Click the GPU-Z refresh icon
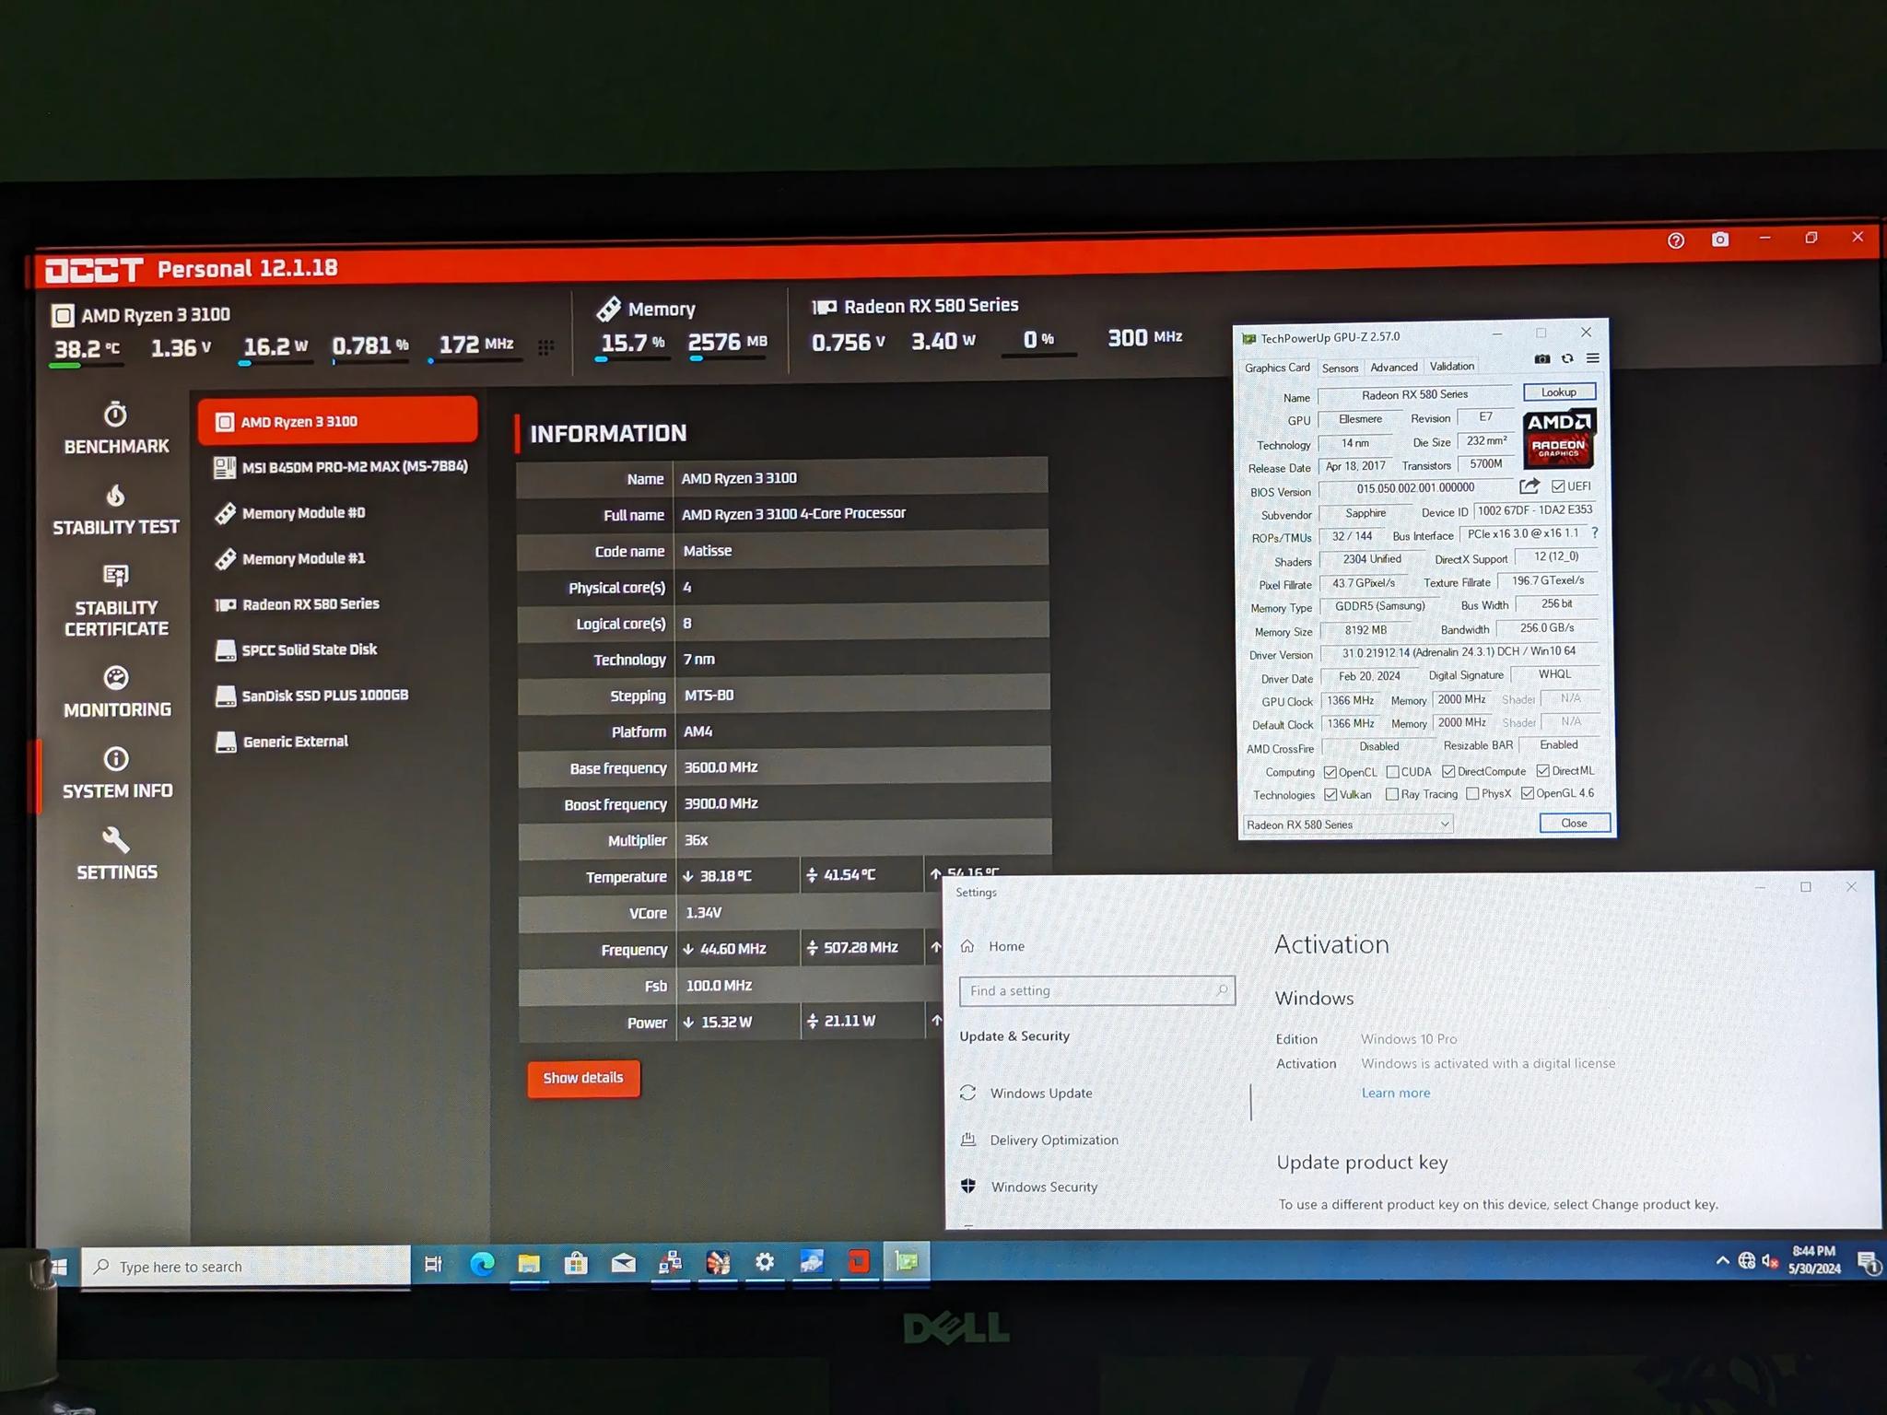The height and width of the screenshot is (1415, 1887). (x=1567, y=359)
